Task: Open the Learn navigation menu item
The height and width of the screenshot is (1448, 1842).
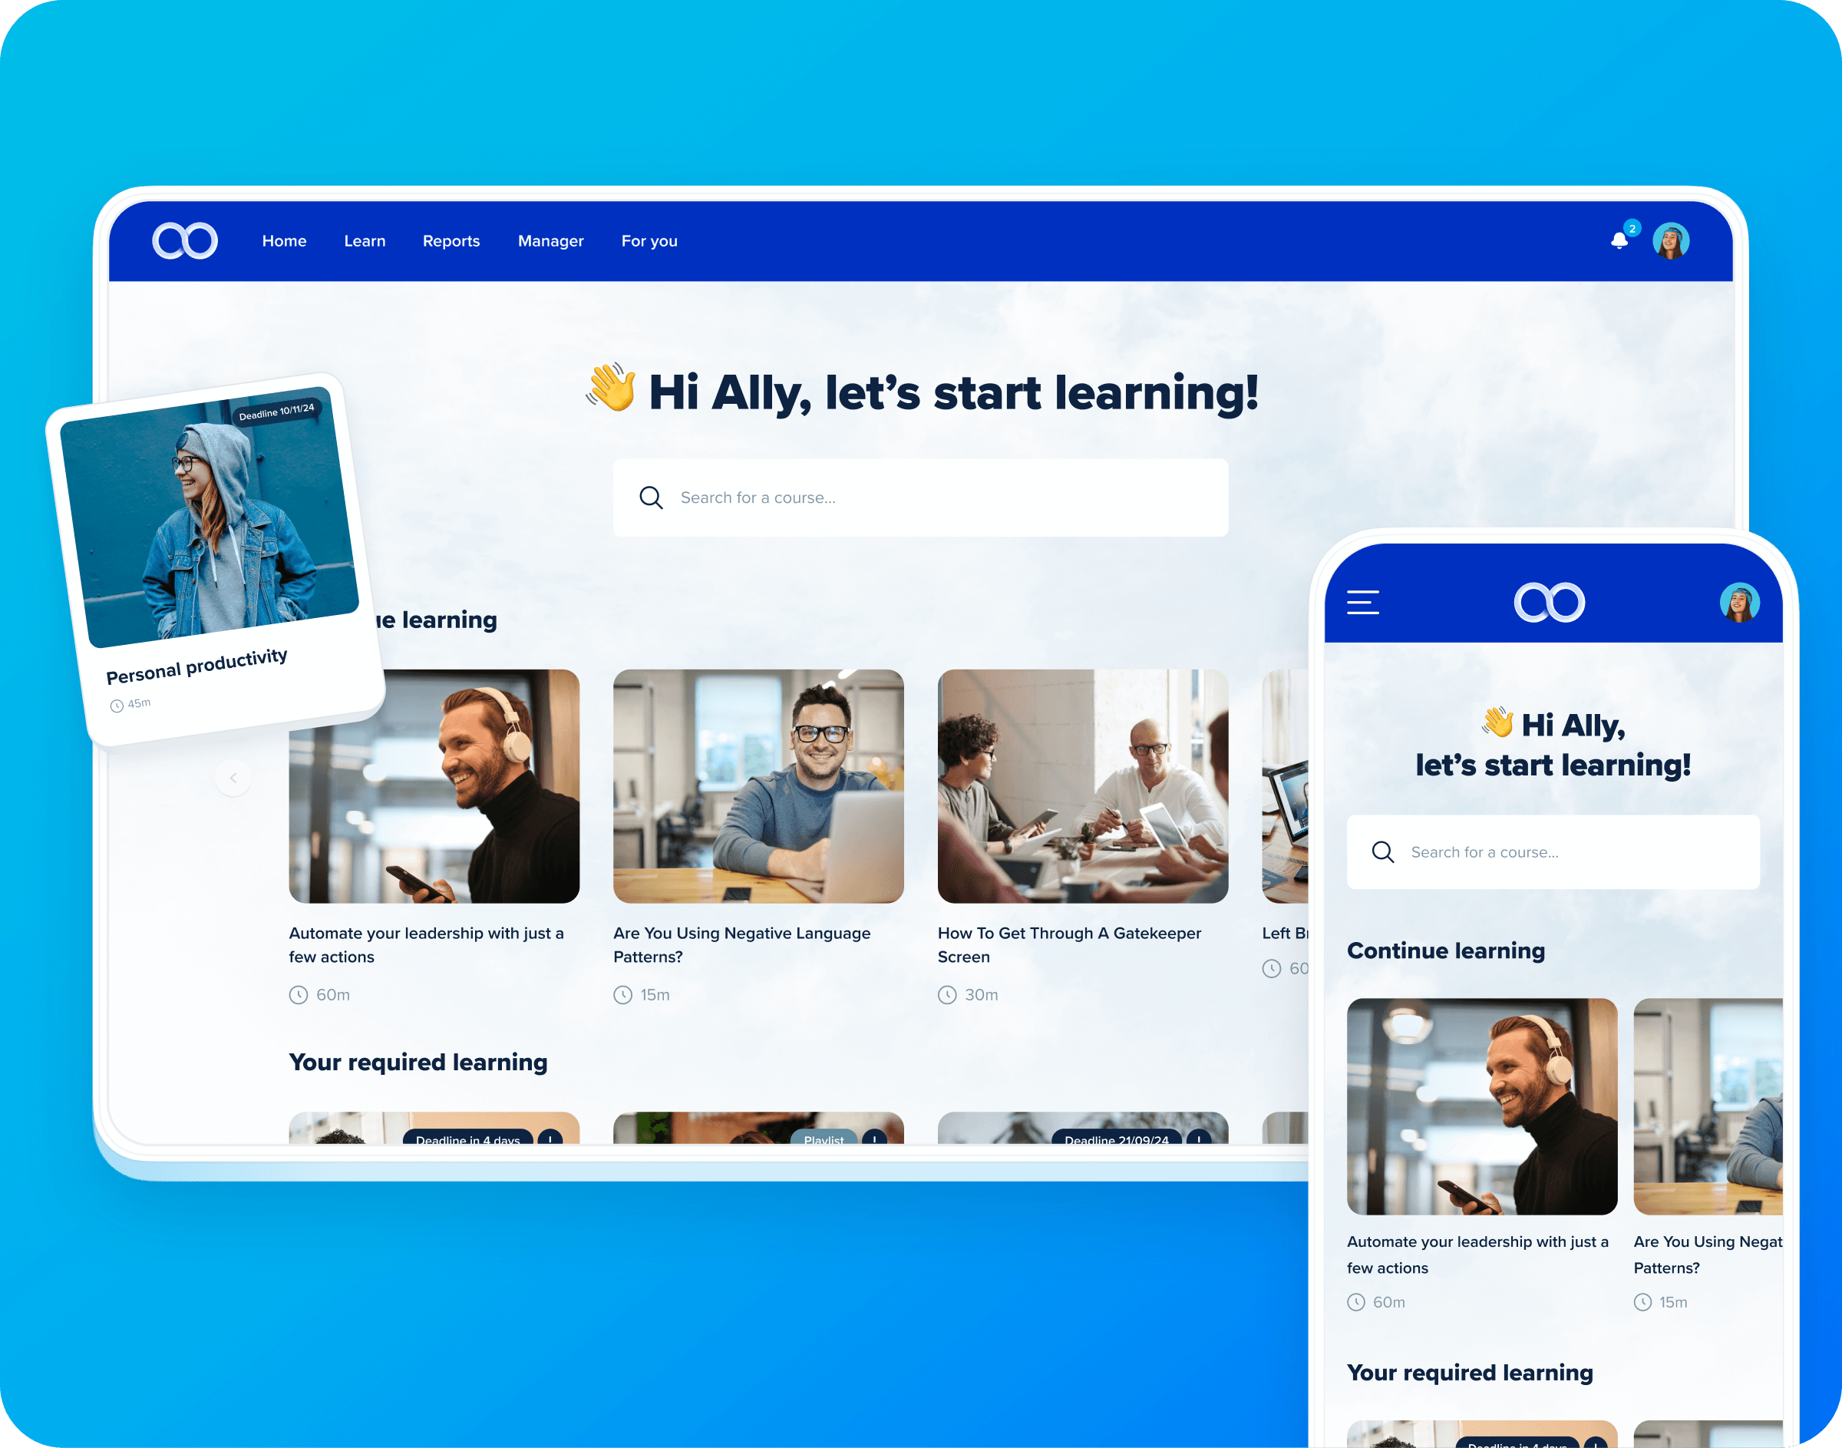Action: pyautogui.click(x=363, y=241)
